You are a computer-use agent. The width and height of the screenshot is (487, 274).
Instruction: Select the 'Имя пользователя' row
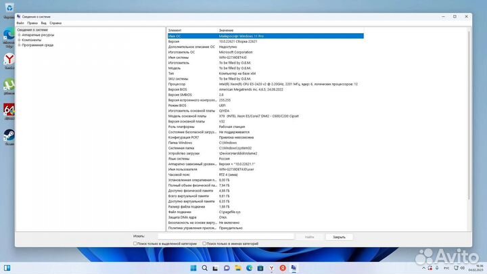pyautogui.click(x=265, y=169)
